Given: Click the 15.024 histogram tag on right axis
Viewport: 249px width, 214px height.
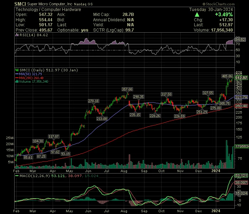Looking at the screenshot, I should [x=241, y=193].
